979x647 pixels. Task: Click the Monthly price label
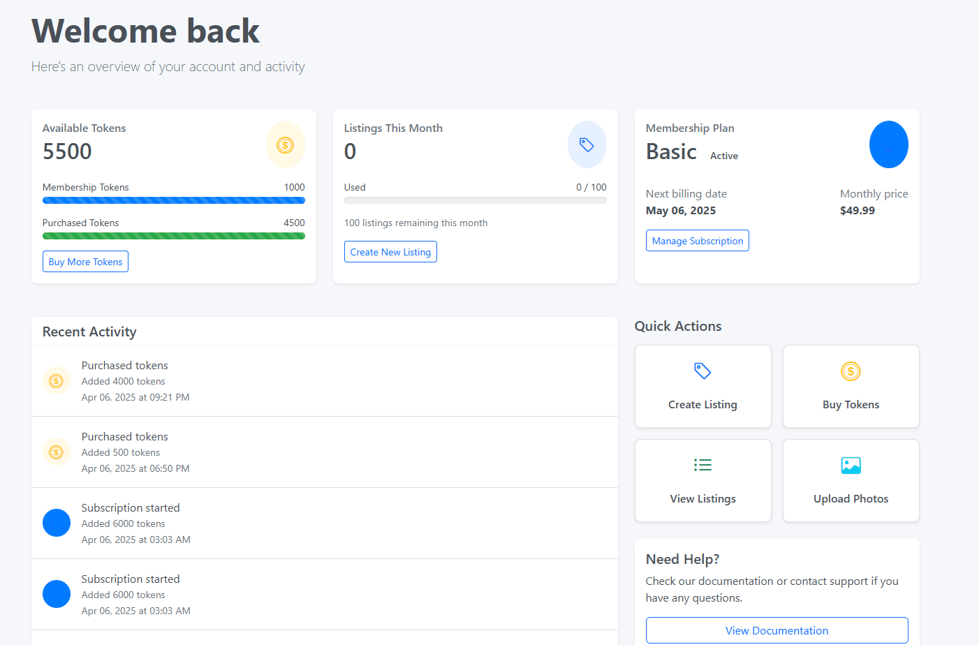click(874, 194)
